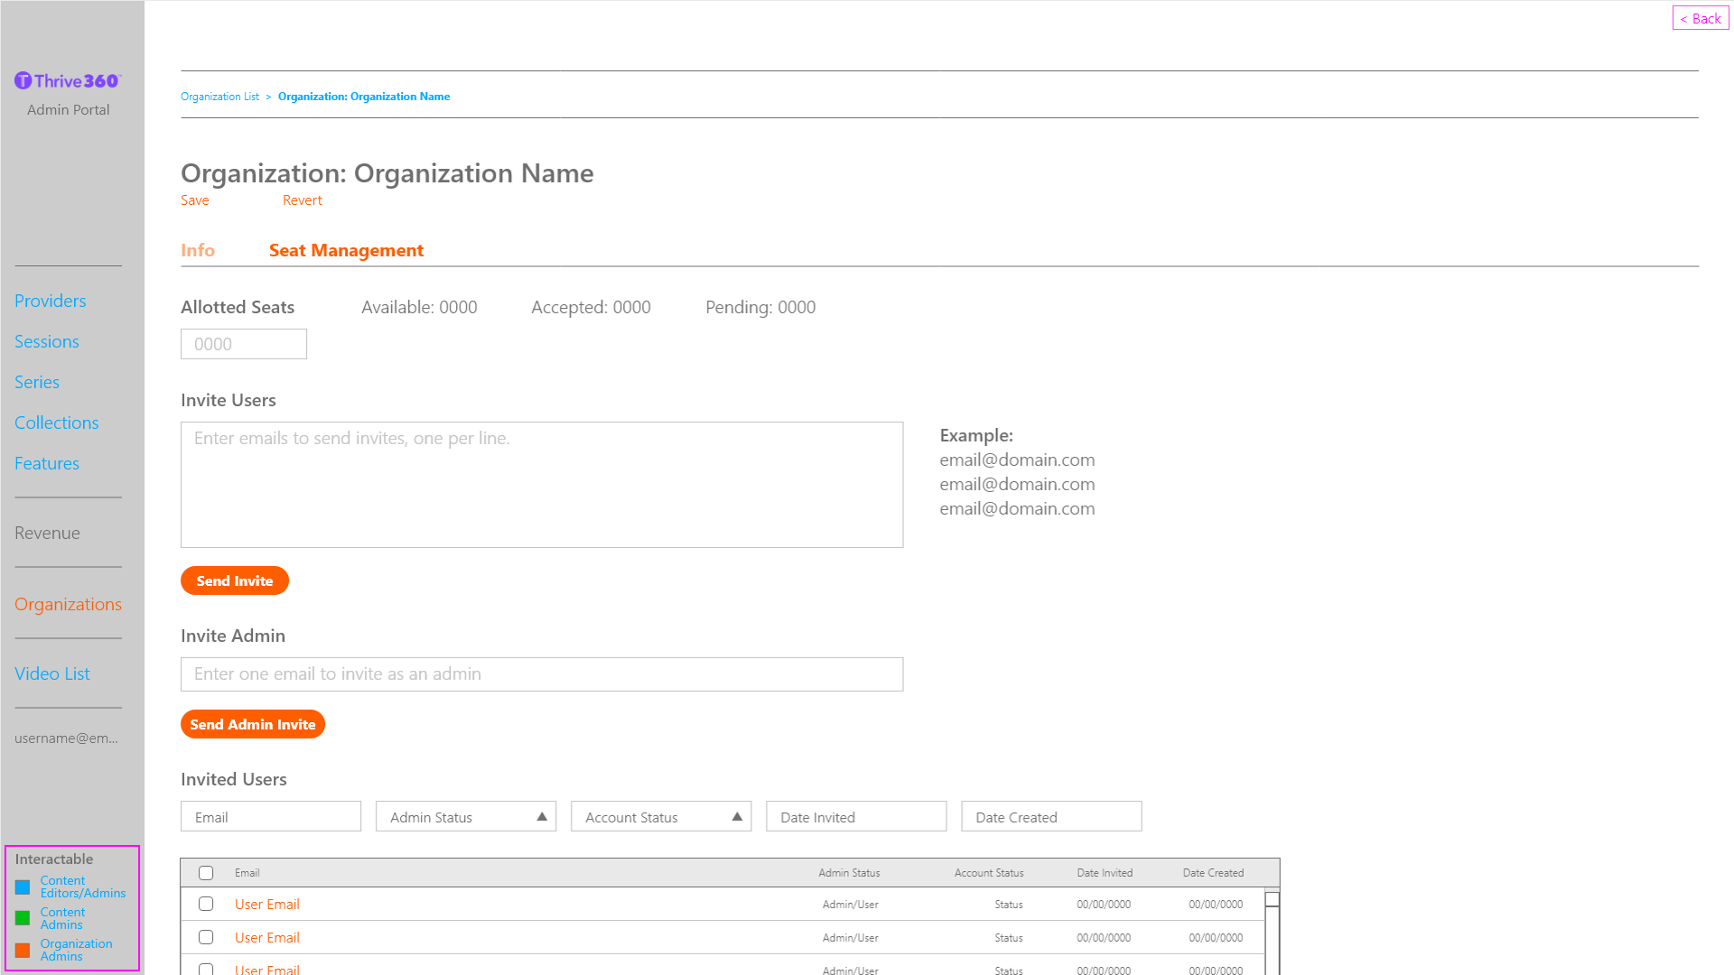Viewport: 1734px width, 975px height.
Task: Click the orange Organization Admins legend square
Action: [x=23, y=950]
